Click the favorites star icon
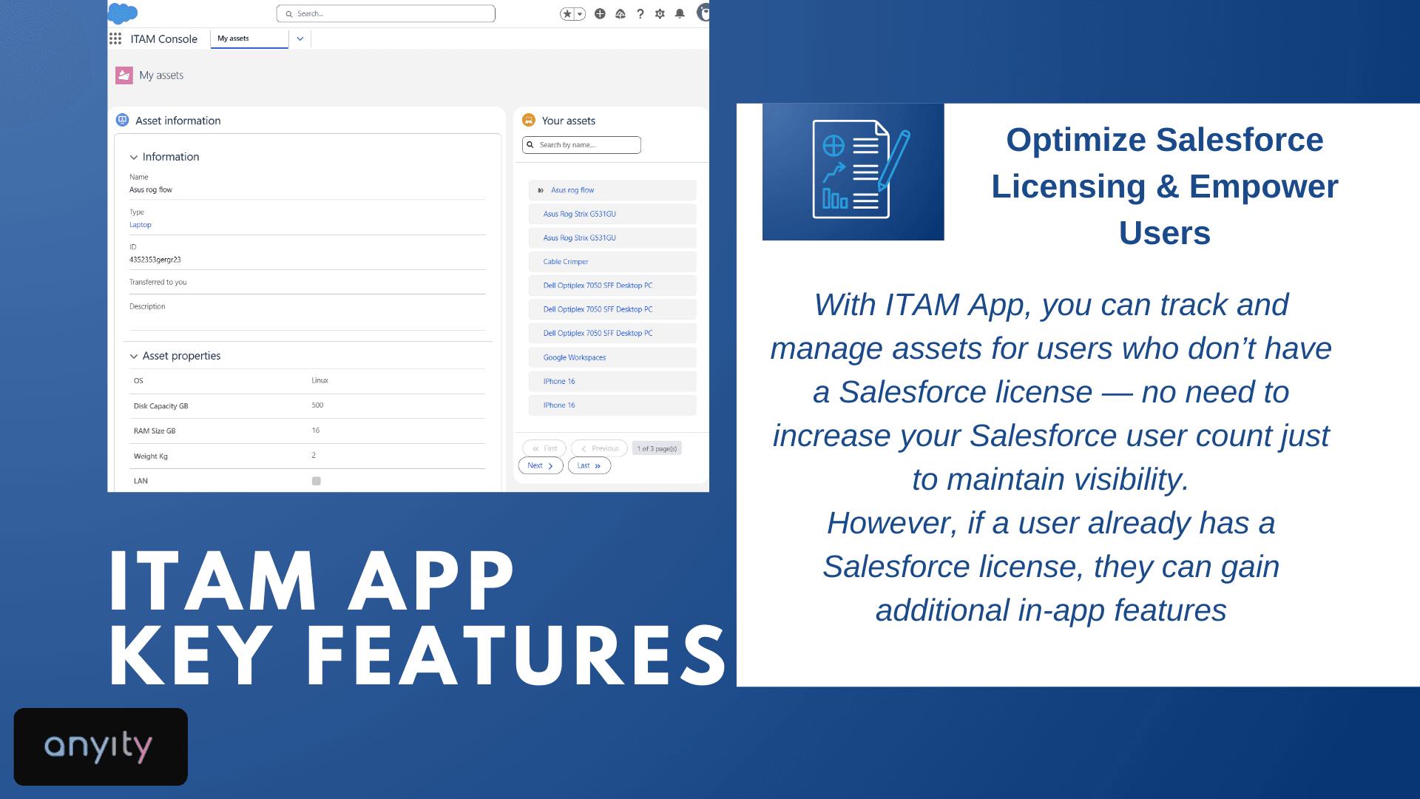 [567, 13]
